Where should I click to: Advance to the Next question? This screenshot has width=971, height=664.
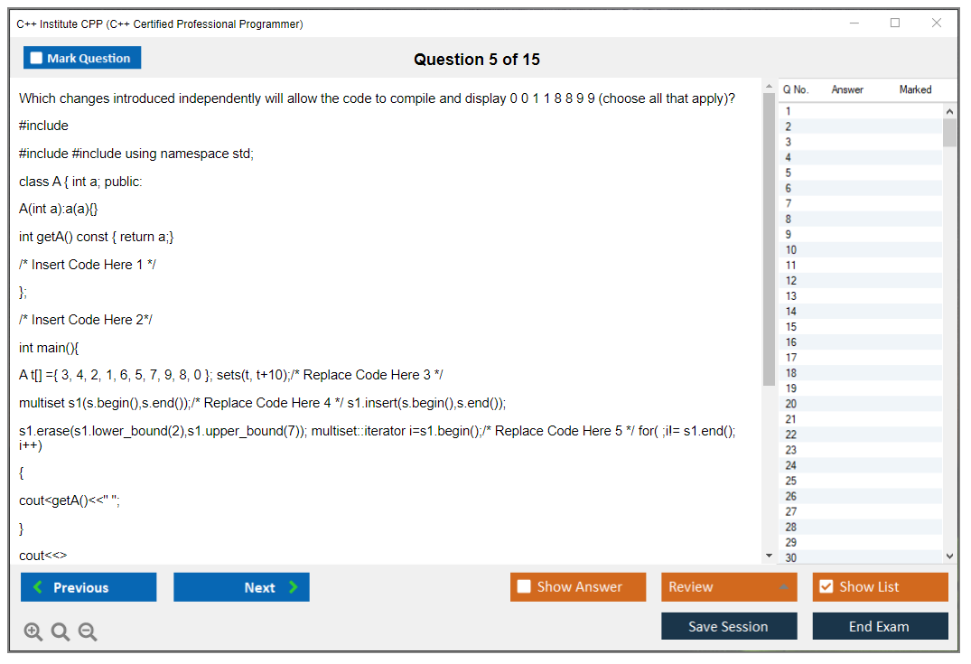tap(241, 587)
